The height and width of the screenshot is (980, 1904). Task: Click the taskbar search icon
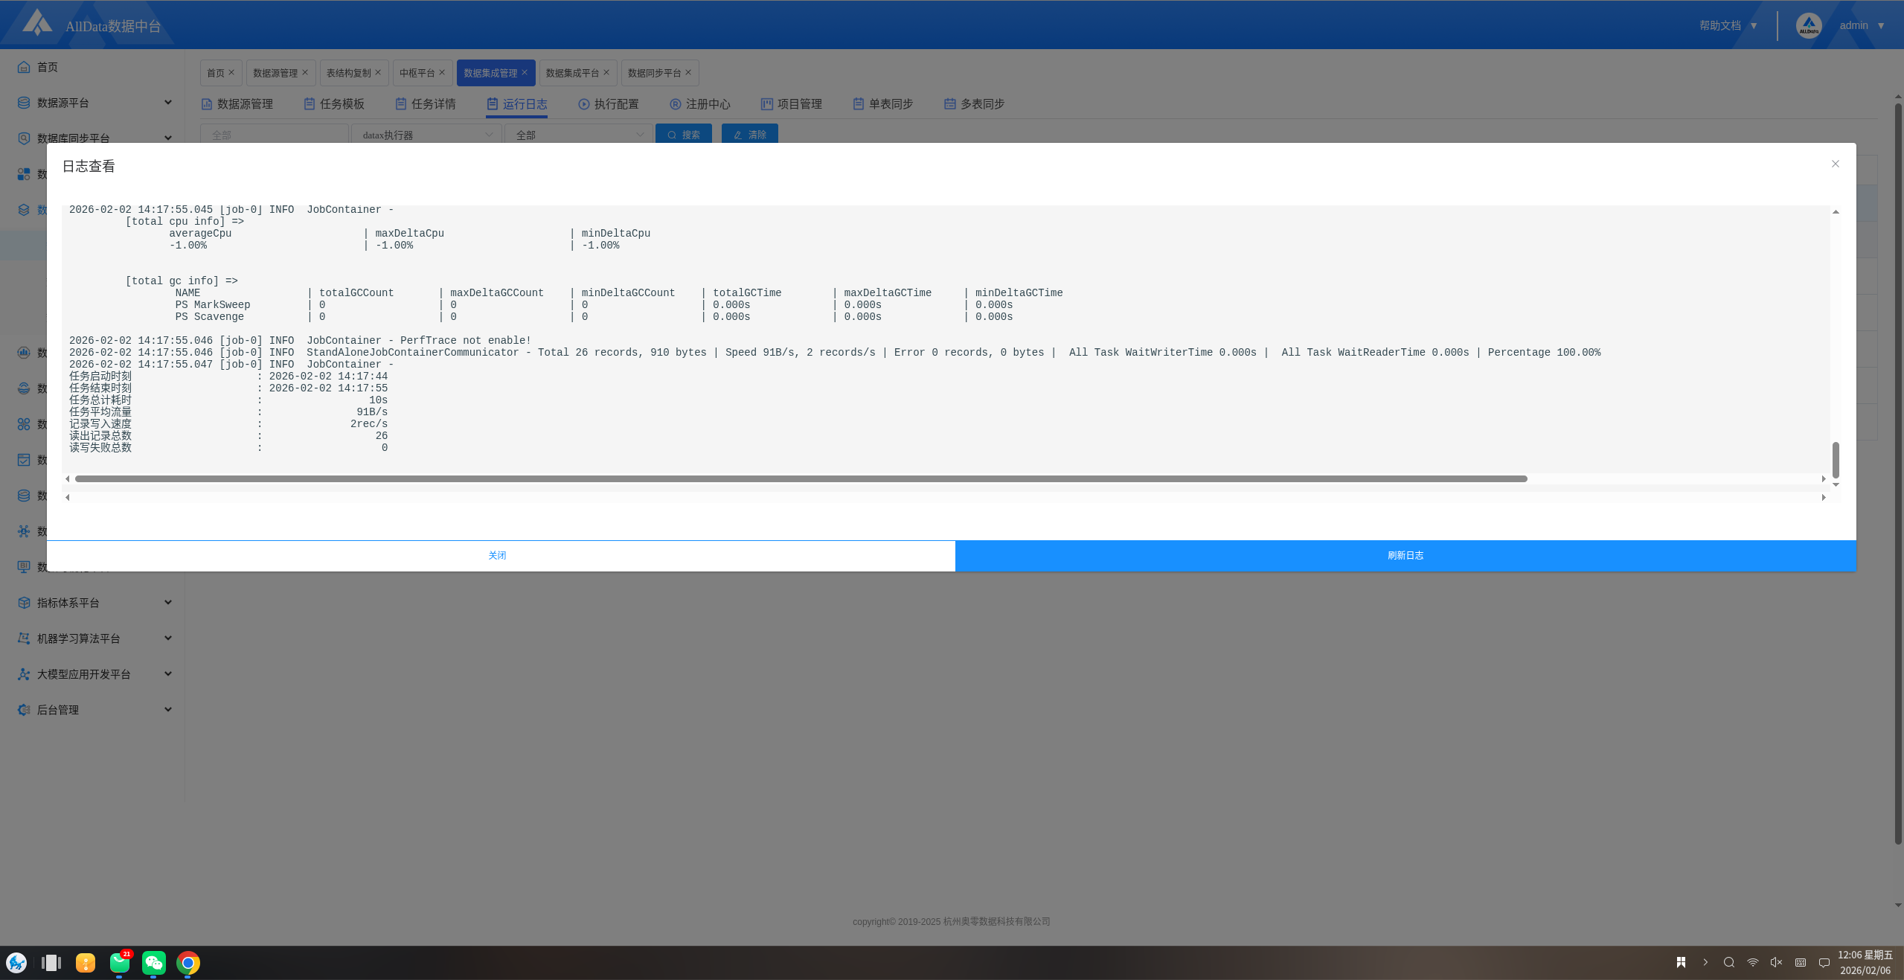click(x=1728, y=962)
